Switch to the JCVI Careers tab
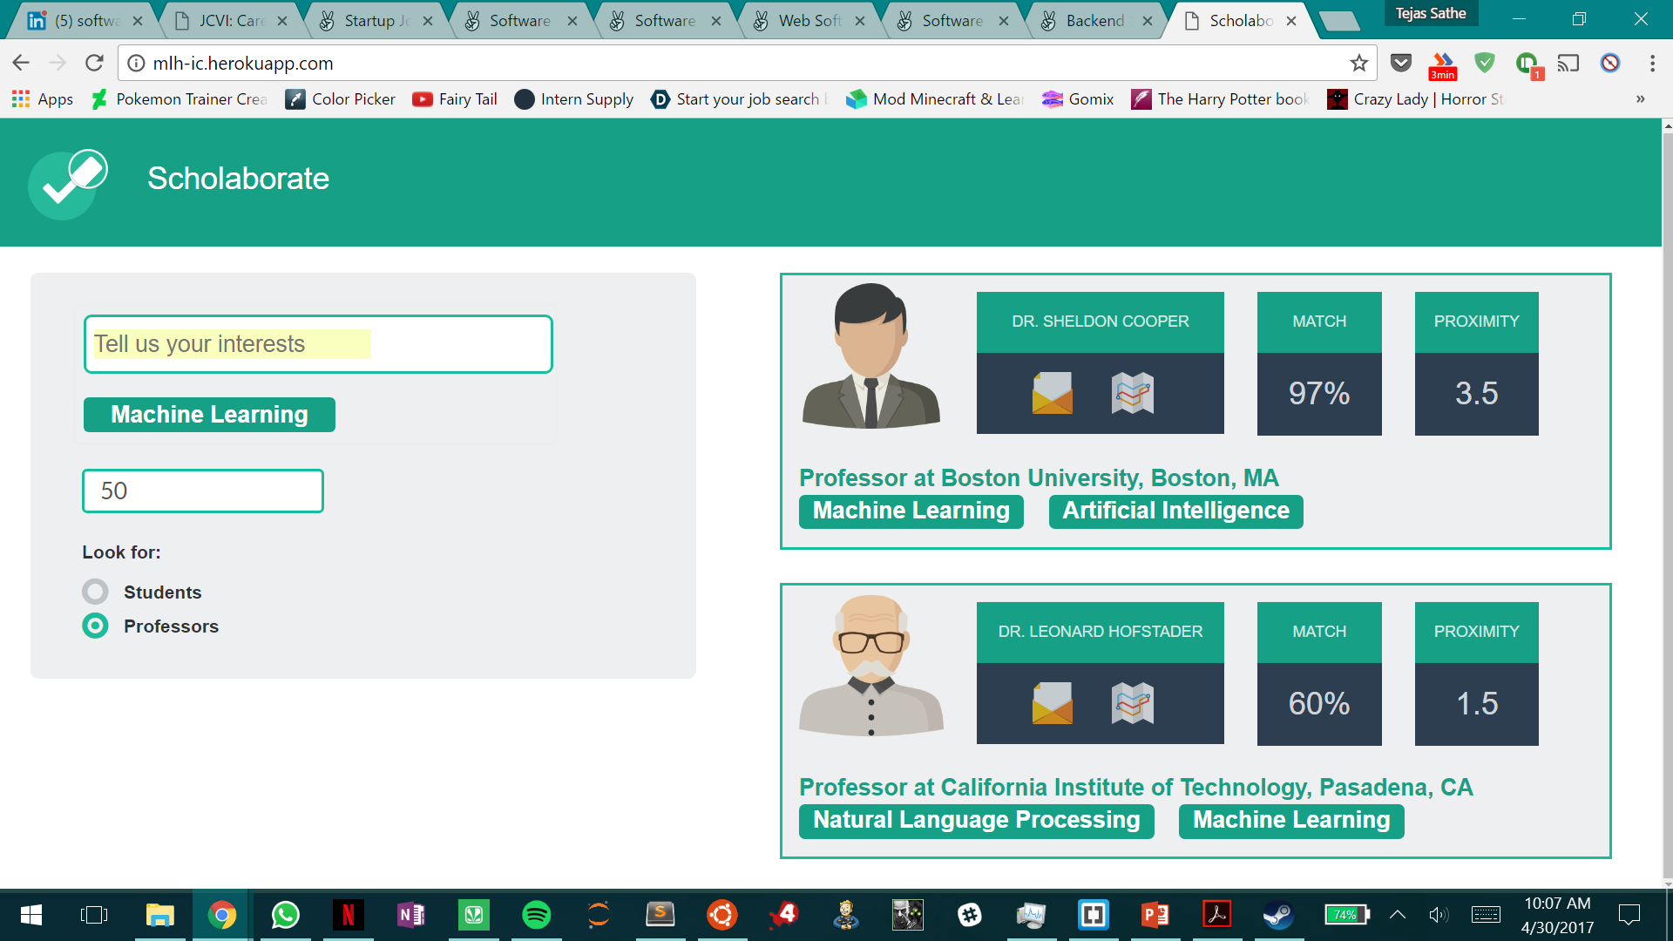This screenshot has width=1673, height=941. [231, 21]
